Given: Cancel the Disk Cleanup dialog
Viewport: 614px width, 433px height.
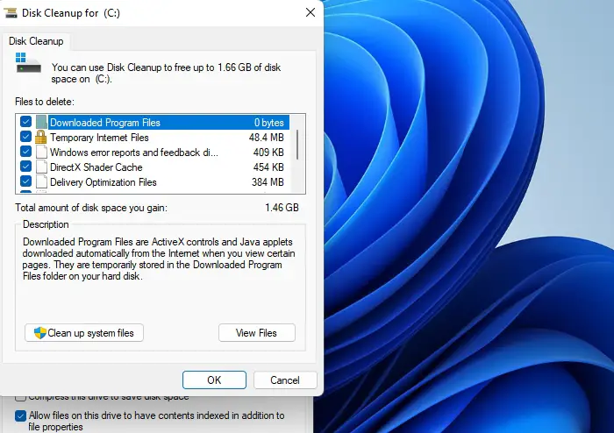Looking at the screenshot, I should pos(285,380).
